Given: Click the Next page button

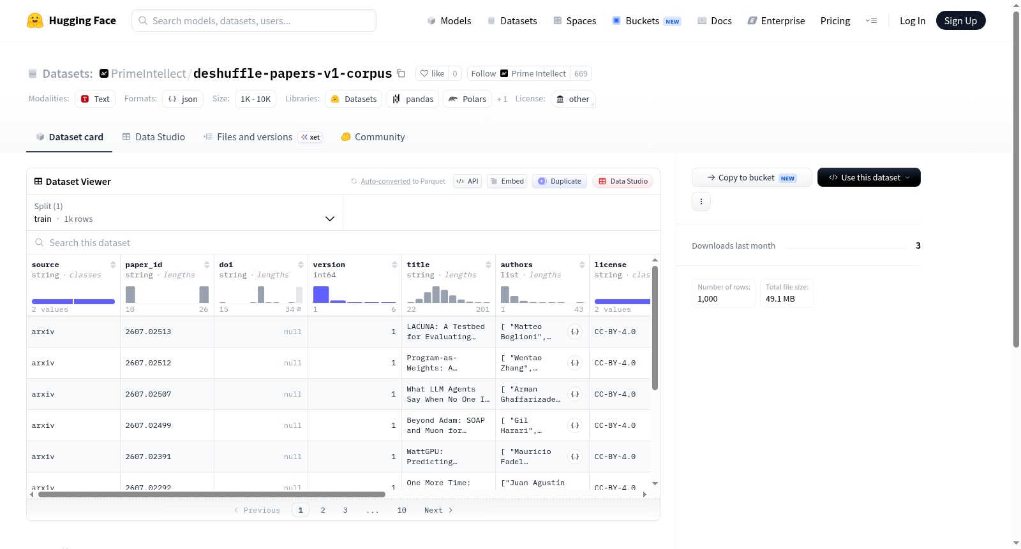Looking at the screenshot, I should tap(438, 510).
